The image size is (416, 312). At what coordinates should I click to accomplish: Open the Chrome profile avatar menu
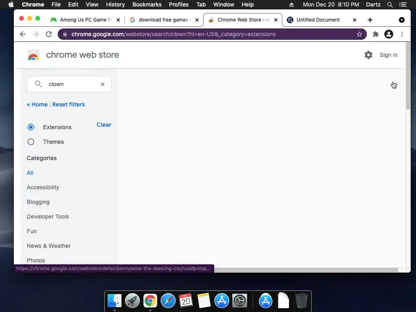point(389,34)
